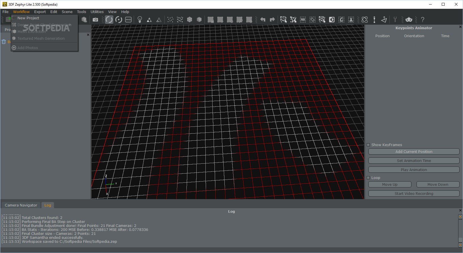The height and width of the screenshot is (253, 463).
Task: Select the orbit rotation navigation mode icon
Action: click(109, 20)
